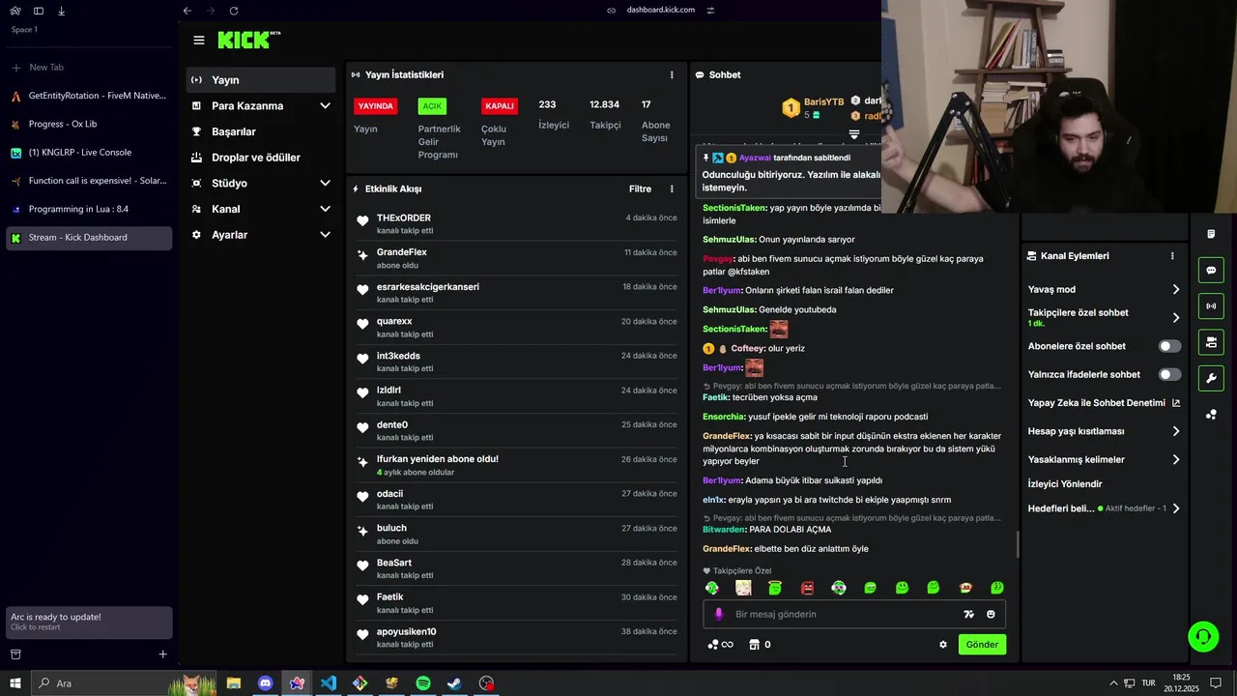
Task: Expand Stüdyo menu chevron
Action: click(325, 184)
